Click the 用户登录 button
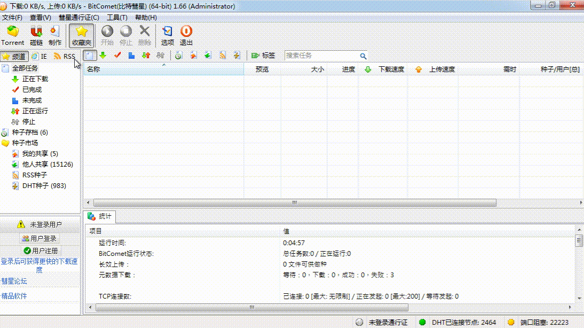Image resolution: width=584 pixels, height=328 pixels. (40, 239)
